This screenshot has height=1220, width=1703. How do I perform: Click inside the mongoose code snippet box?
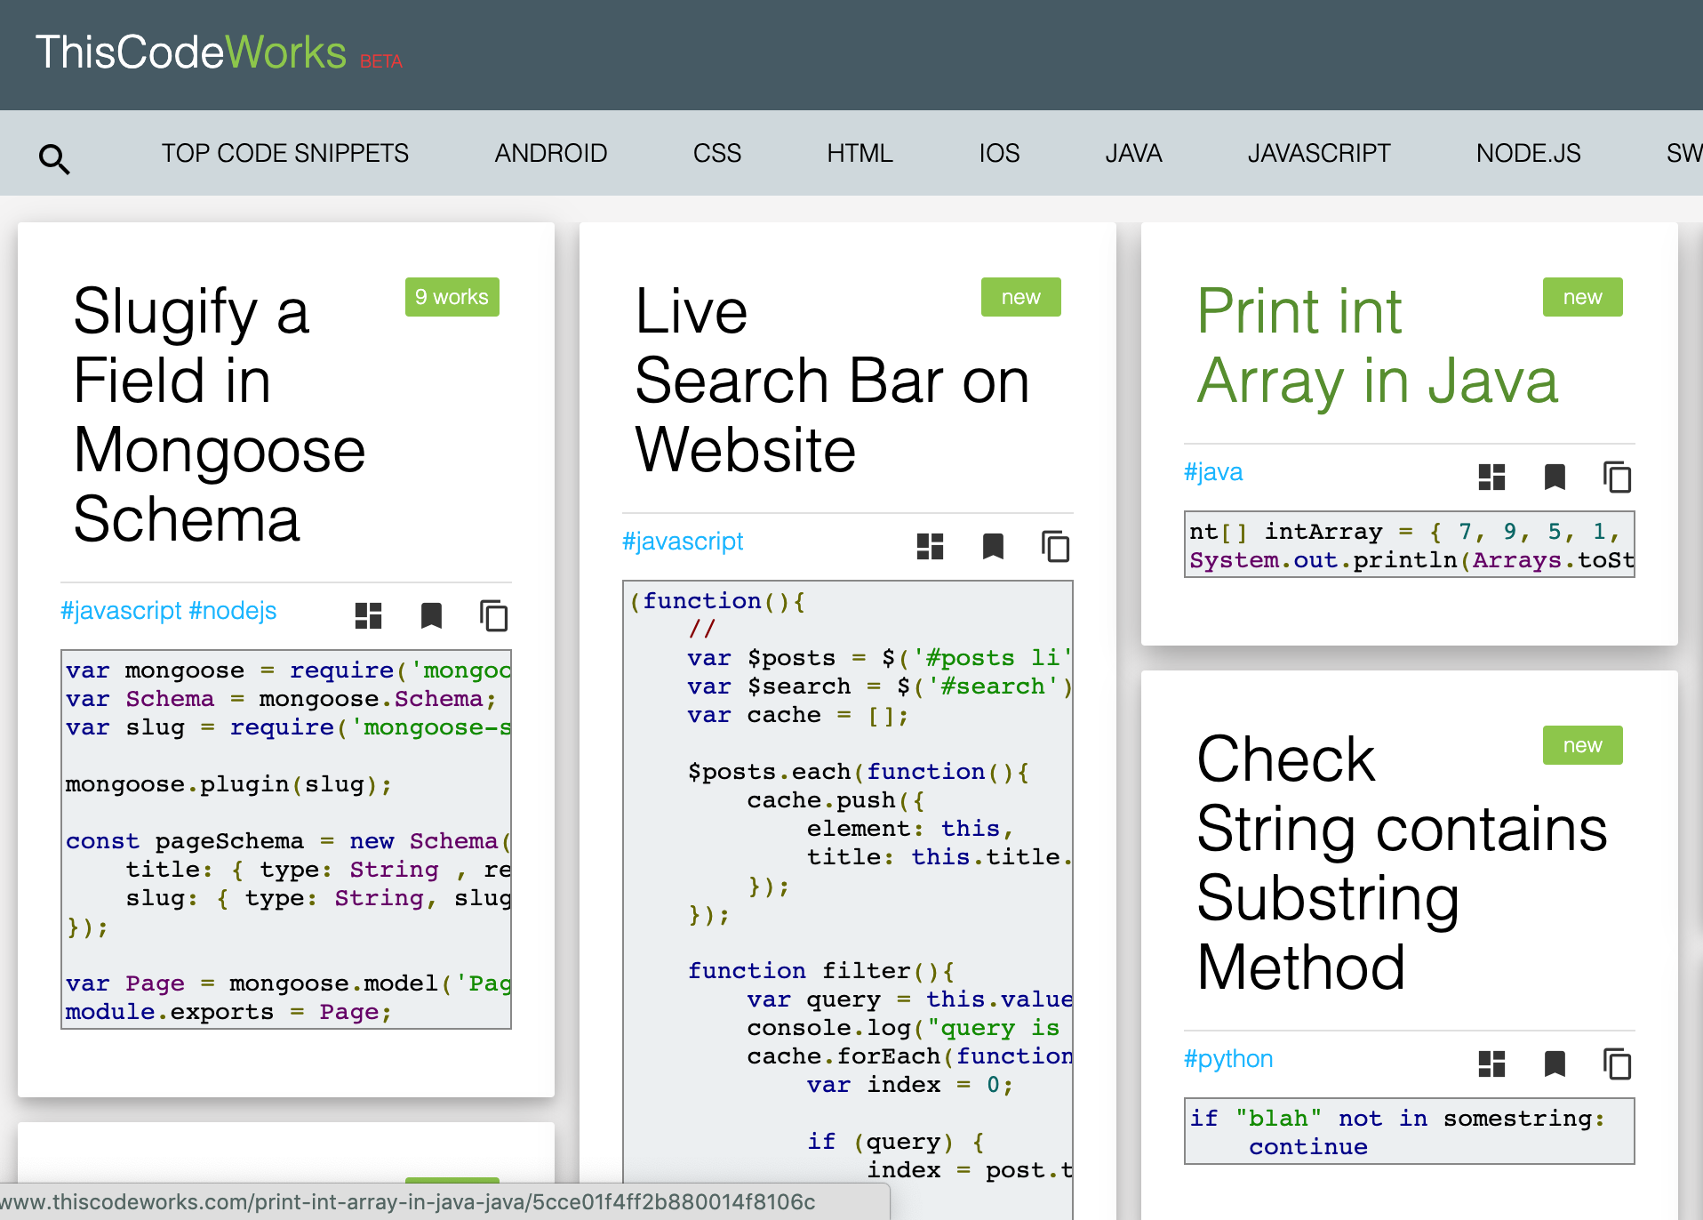[286, 839]
